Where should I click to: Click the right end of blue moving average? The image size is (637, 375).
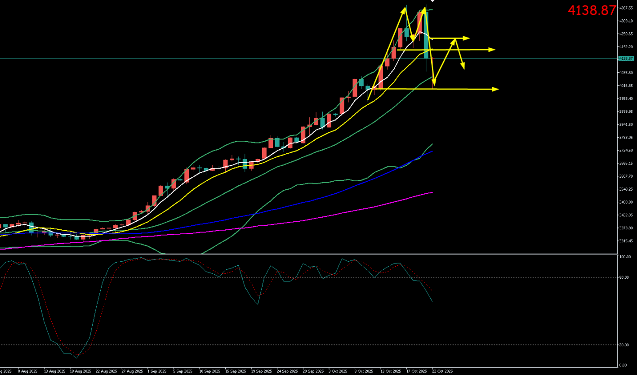(x=432, y=152)
